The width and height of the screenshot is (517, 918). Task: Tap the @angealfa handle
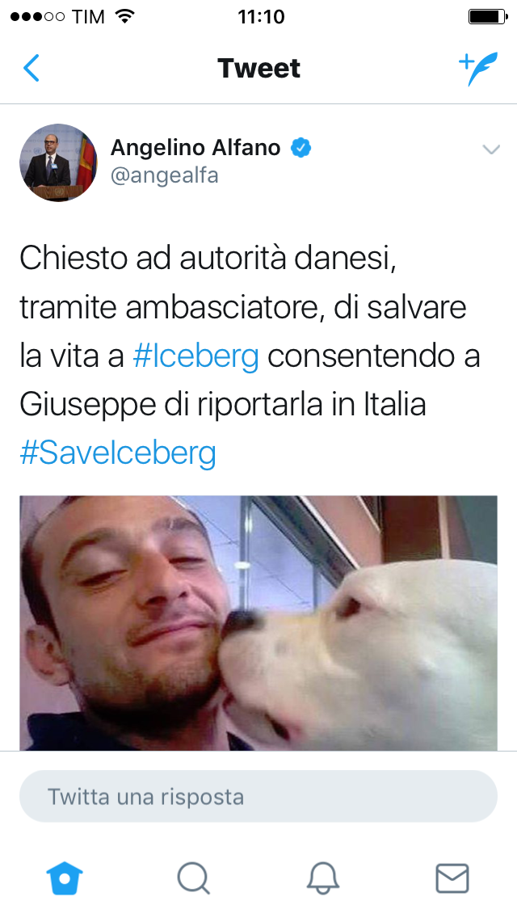[165, 175]
